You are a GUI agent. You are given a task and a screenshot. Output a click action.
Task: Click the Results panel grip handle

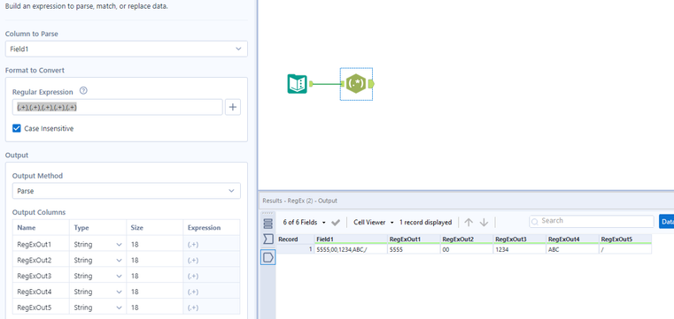(x=267, y=213)
